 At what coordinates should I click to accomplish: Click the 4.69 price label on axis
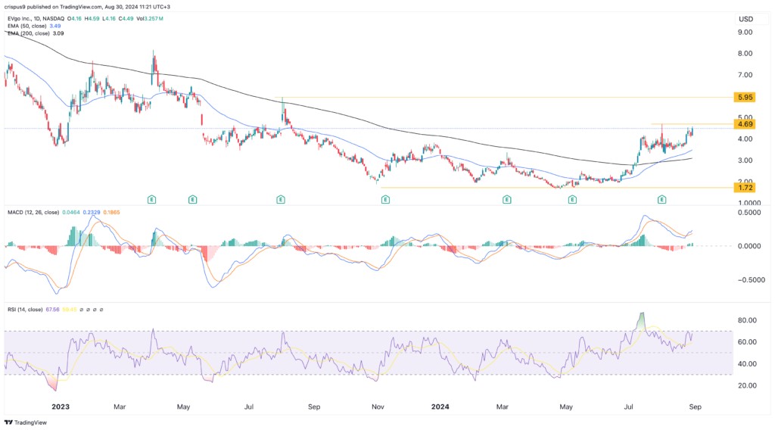[x=744, y=123]
